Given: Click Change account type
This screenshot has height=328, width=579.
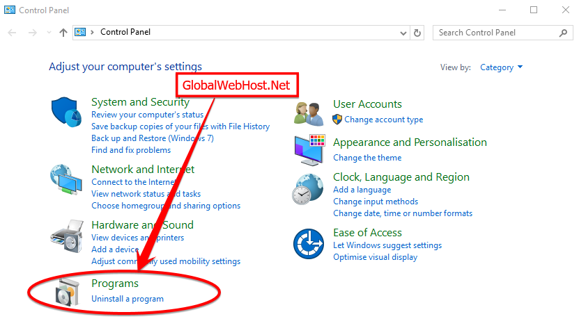Looking at the screenshot, I should 384,120.
